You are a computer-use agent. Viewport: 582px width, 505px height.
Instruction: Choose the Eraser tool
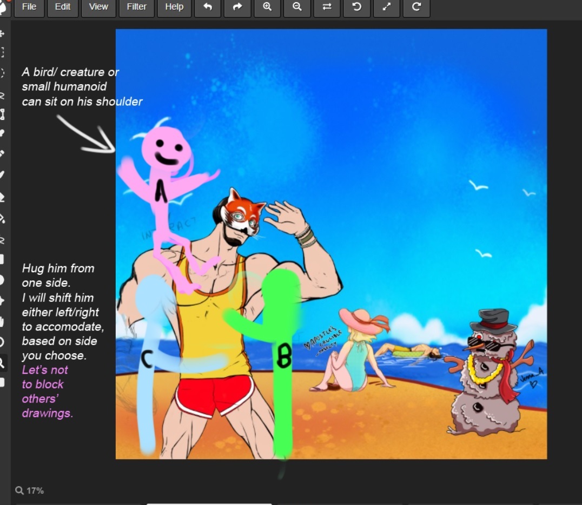click(x=2, y=197)
